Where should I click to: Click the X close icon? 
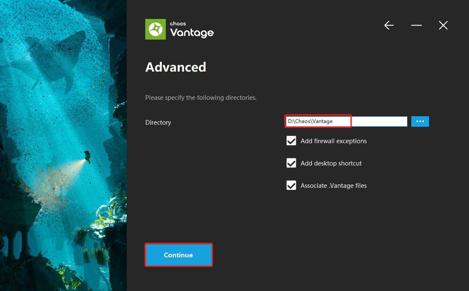click(443, 25)
